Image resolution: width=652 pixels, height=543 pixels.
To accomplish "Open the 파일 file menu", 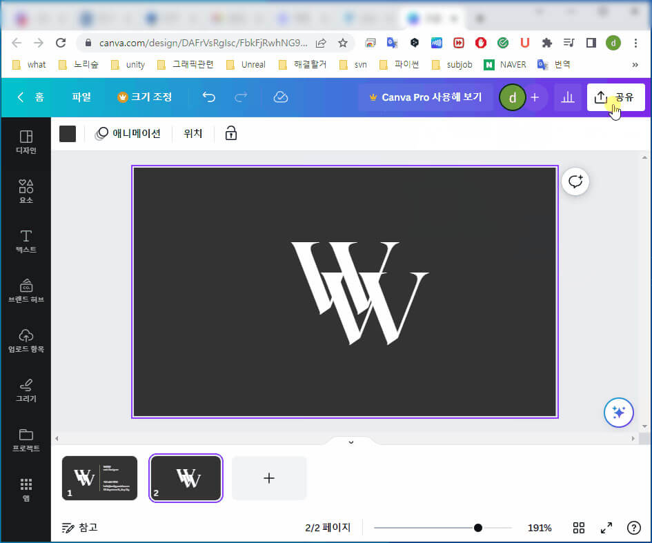I will point(81,97).
